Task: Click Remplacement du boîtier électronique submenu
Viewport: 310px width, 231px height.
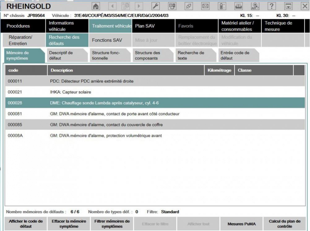Action: click(x=197, y=40)
